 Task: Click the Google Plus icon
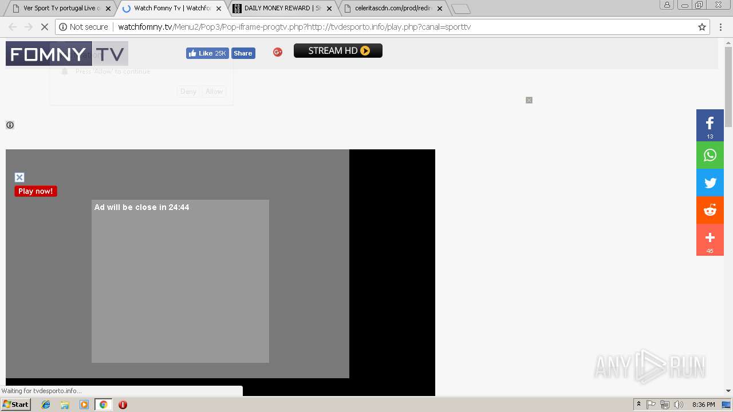point(278,52)
